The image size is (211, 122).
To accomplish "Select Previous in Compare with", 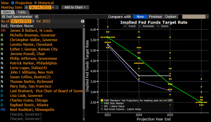I will pyautogui.click(x=155, y=17).
